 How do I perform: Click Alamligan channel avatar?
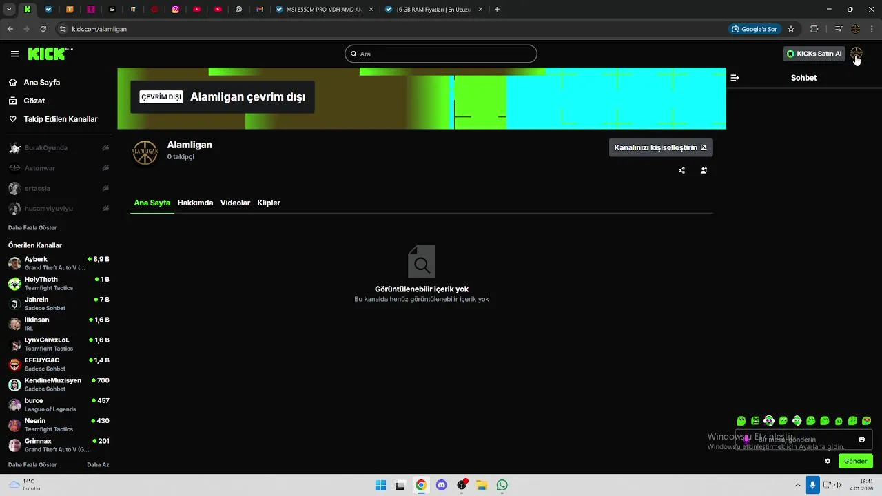145,153
